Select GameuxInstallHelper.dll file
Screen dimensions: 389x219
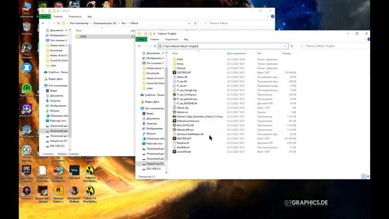click(190, 134)
